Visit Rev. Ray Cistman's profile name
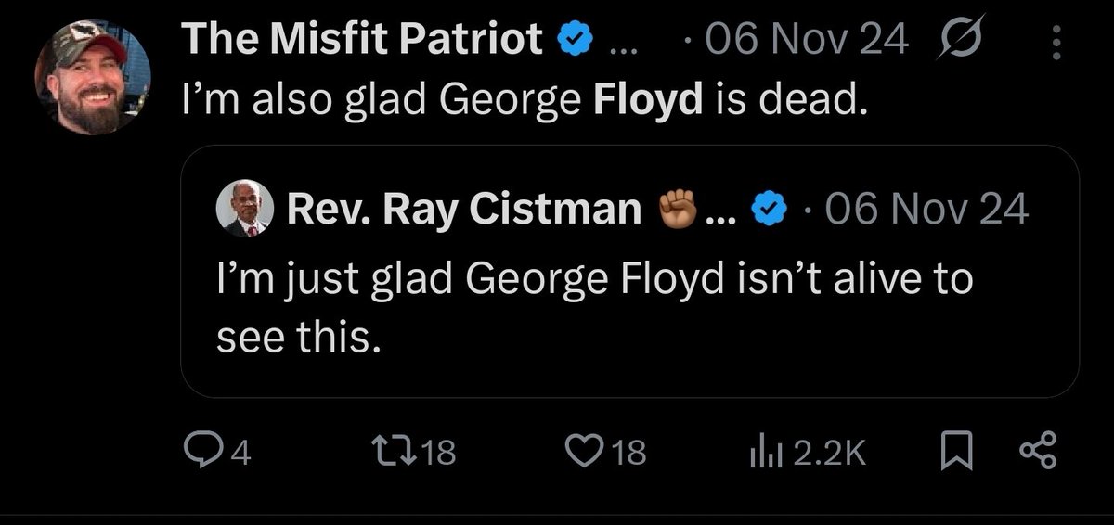This screenshot has height=525, width=1114. [465, 211]
